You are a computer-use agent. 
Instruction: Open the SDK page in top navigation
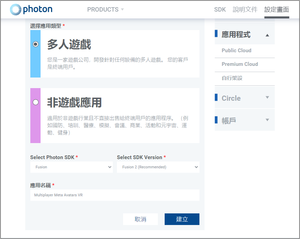pos(220,10)
